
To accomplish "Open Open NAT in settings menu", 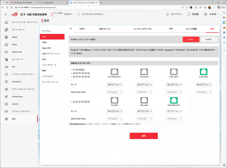I will 52,48.
